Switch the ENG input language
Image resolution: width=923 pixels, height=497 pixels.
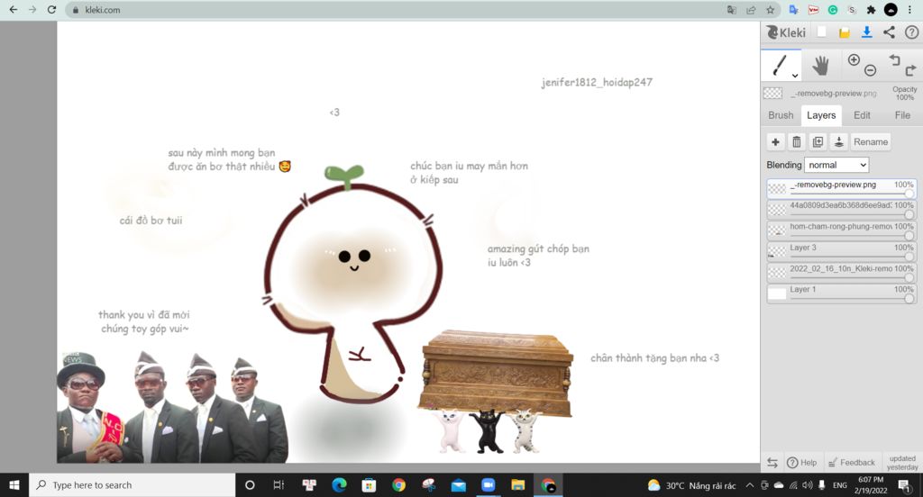coord(840,485)
